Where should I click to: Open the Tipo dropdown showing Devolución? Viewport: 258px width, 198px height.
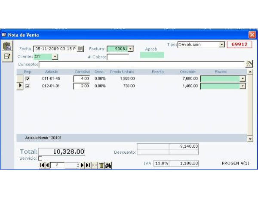coord(222,44)
